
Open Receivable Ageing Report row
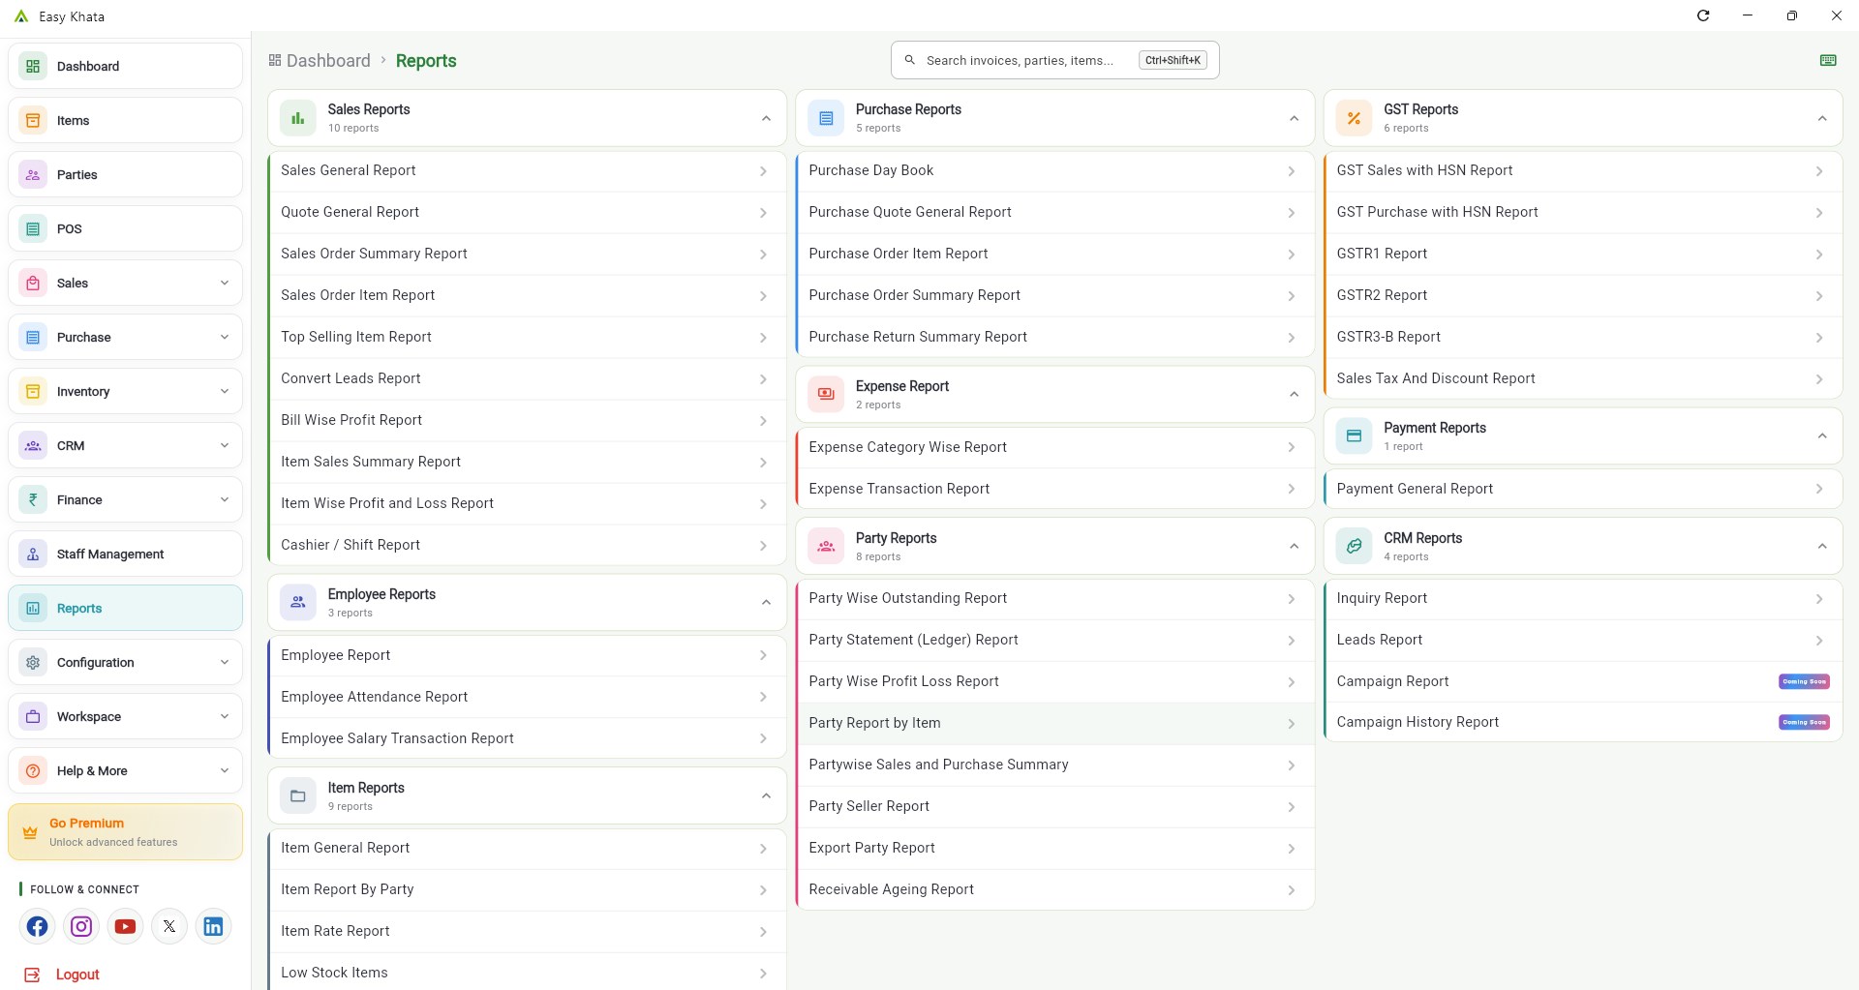[1054, 889]
